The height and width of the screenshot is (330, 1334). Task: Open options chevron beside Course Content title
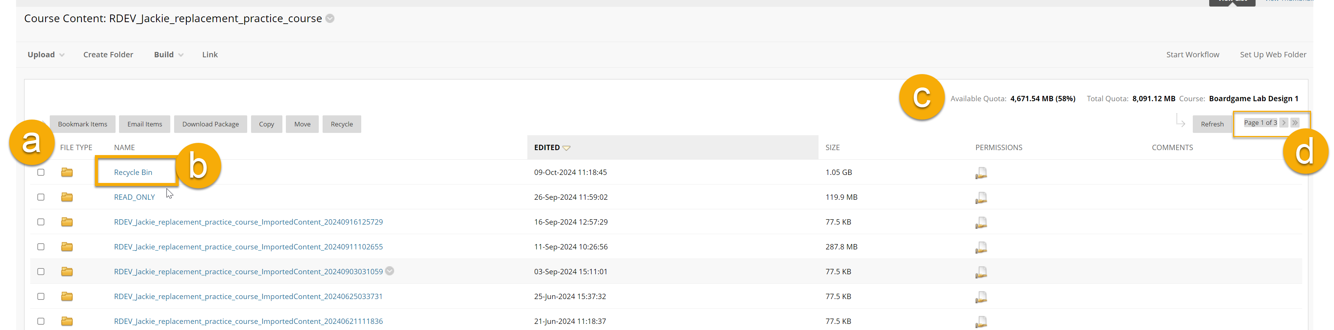(x=330, y=19)
